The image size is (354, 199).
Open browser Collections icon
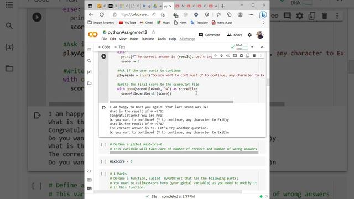click(x=229, y=14)
